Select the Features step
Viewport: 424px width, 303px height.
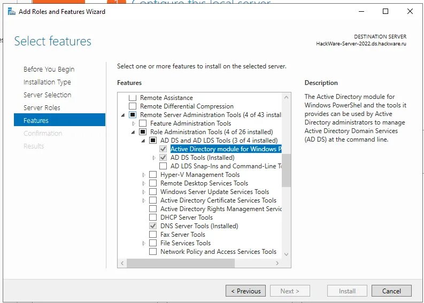click(59, 120)
